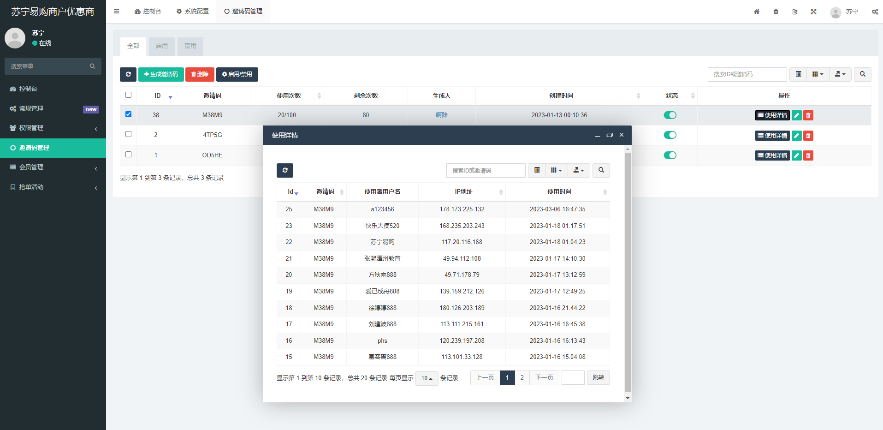Open the columns dropdown in the dialog toolbar

(x=556, y=170)
